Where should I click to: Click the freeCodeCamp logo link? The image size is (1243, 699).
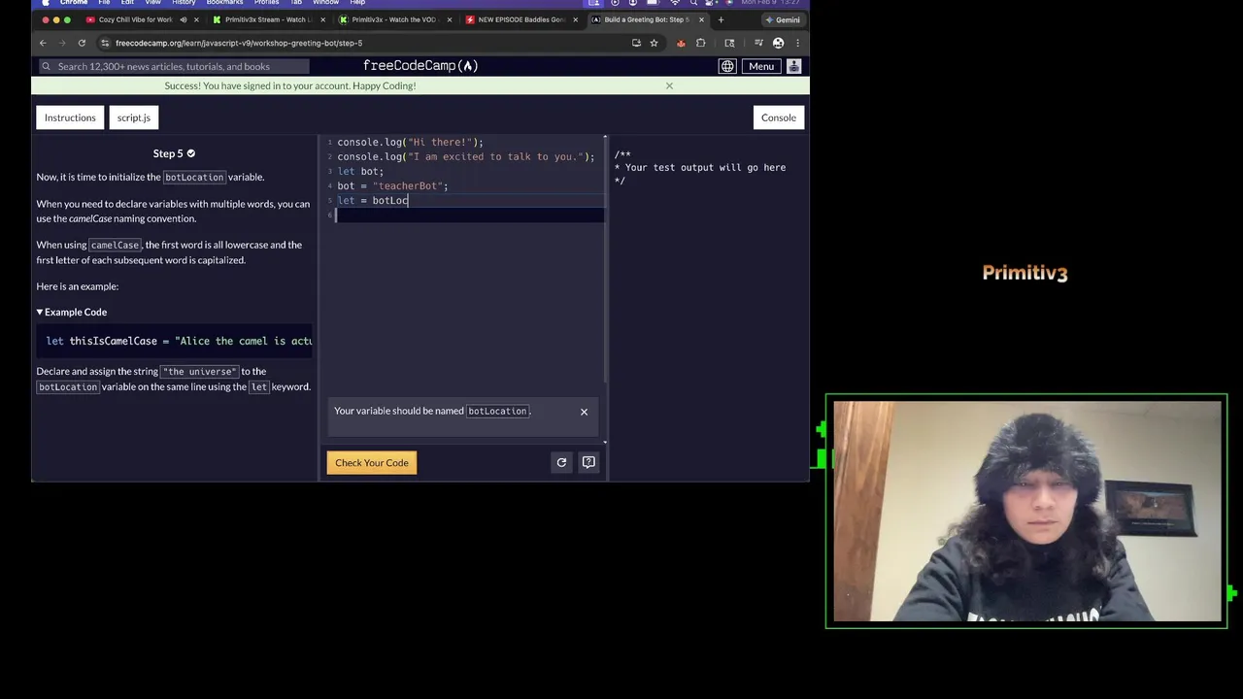(x=420, y=66)
